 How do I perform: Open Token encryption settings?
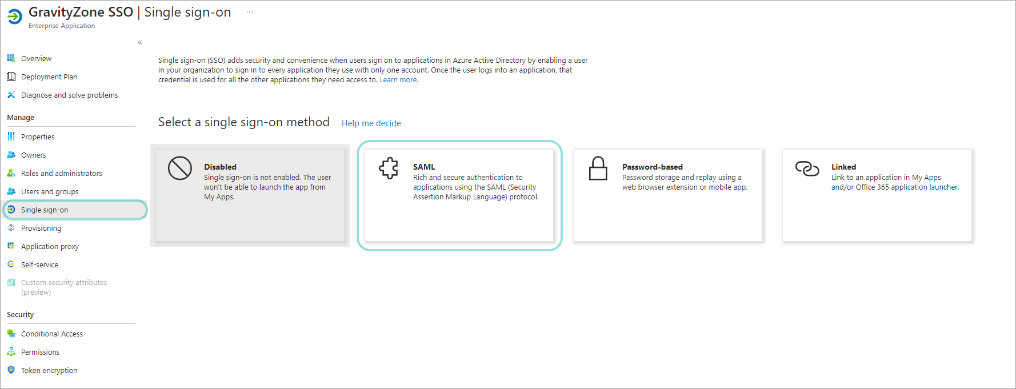(49, 370)
